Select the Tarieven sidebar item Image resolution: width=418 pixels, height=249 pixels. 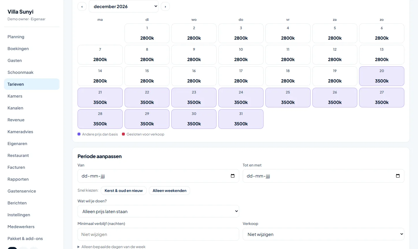click(x=32, y=84)
